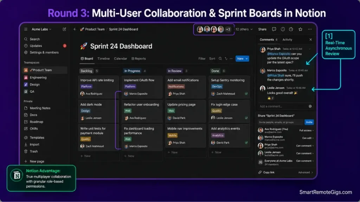
Task: Mention someone using the @ icon
Action: 310,106
